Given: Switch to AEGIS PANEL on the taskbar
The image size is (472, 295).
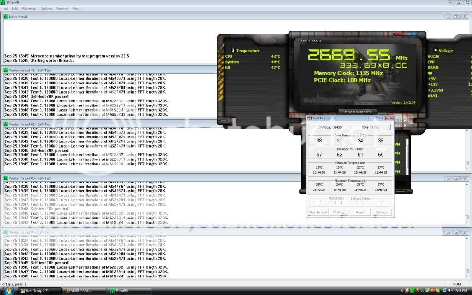Looking at the screenshot, I should (x=84, y=291).
